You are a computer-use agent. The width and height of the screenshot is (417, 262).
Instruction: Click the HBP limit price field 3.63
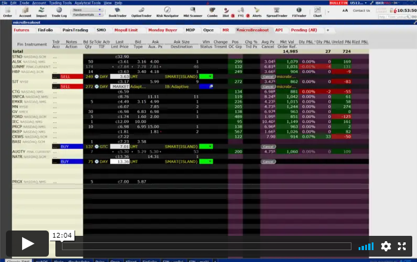(120, 77)
